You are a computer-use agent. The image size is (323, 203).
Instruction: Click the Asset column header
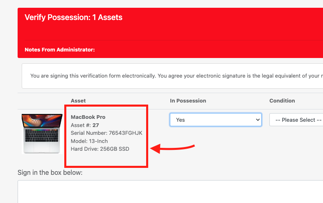78,100
